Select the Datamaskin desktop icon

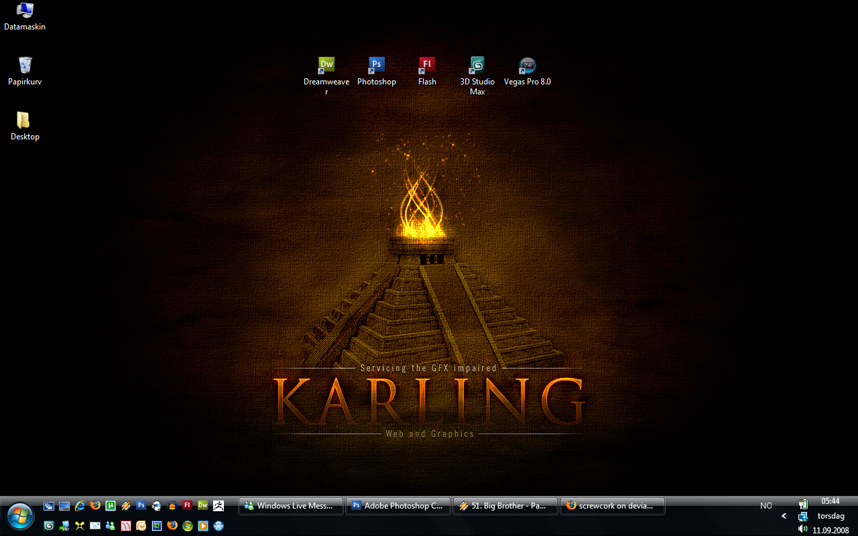(x=25, y=17)
